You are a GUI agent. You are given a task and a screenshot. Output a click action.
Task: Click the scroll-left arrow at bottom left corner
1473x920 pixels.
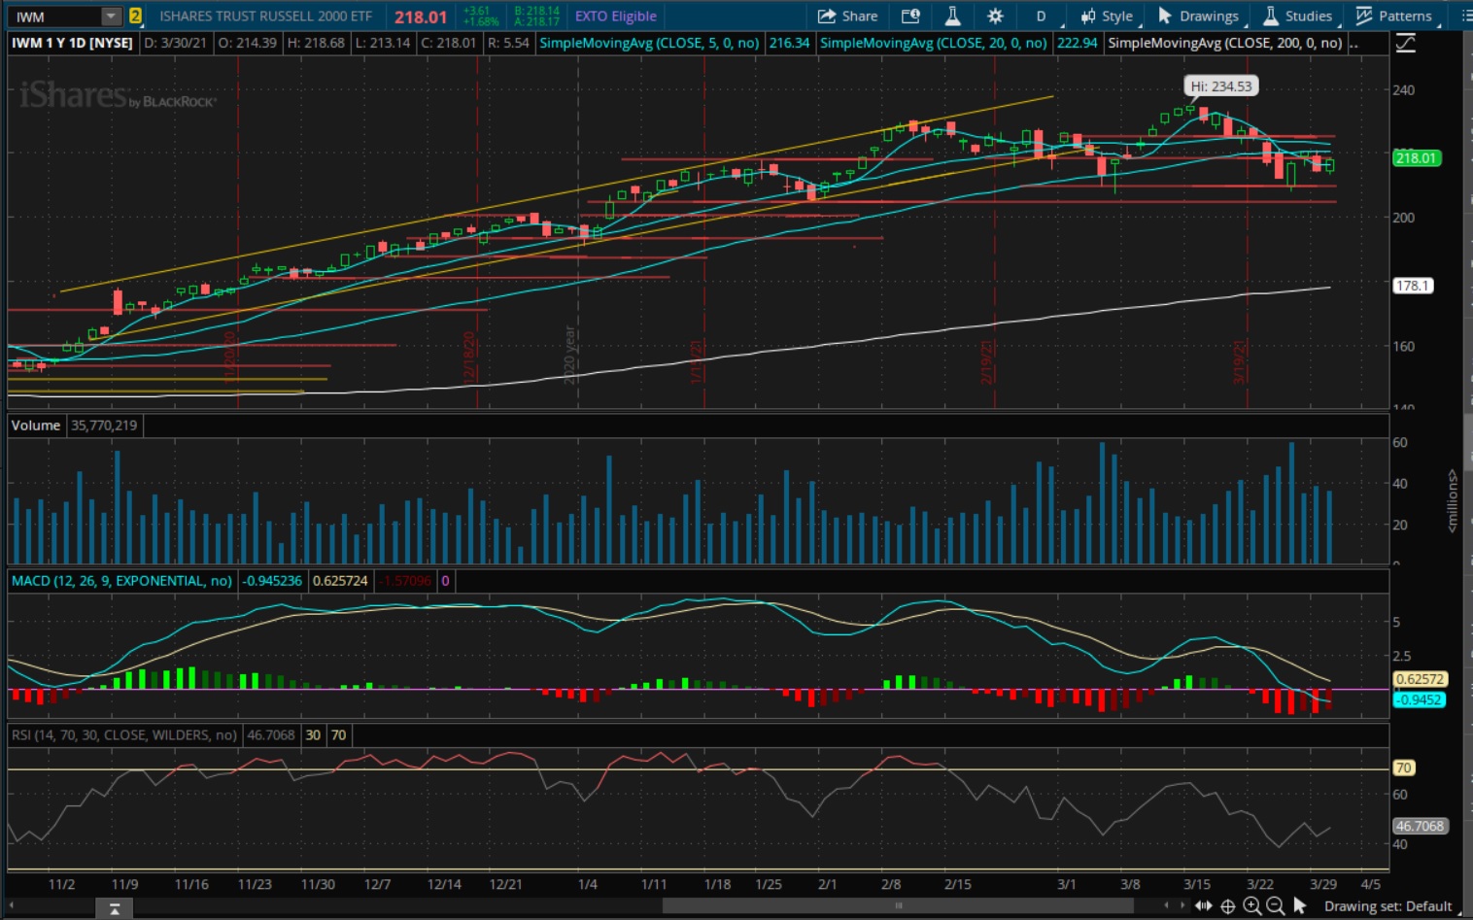pos(12,906)
